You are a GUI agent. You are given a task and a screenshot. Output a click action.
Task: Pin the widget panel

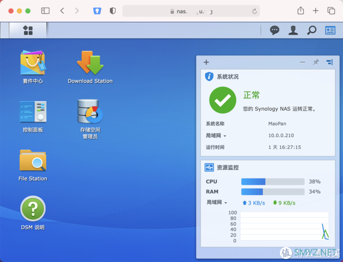coord(316,62)
